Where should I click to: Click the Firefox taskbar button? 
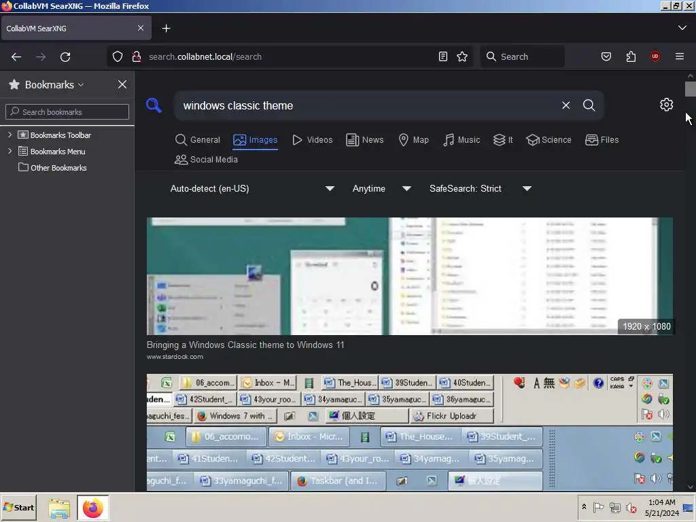(92, 508)
